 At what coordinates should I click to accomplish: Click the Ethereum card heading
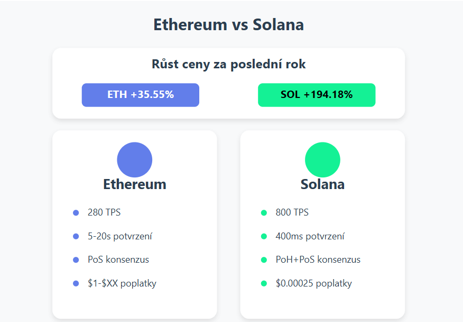pos(134,184)
